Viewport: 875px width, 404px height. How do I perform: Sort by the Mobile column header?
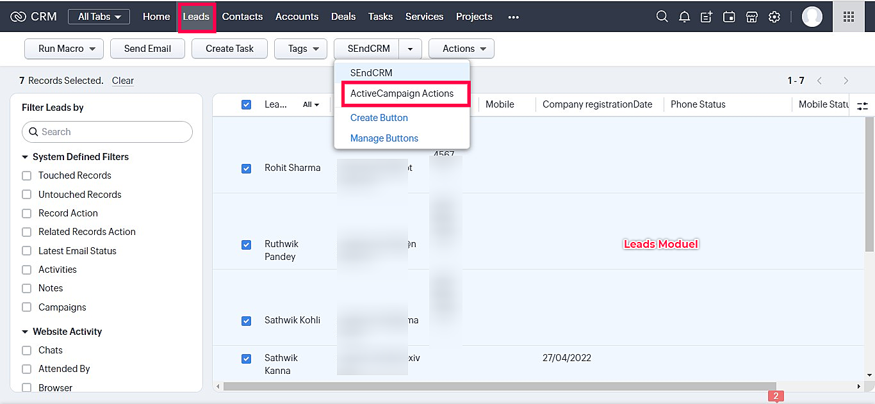pyautogui.click(x=500, y=104)
